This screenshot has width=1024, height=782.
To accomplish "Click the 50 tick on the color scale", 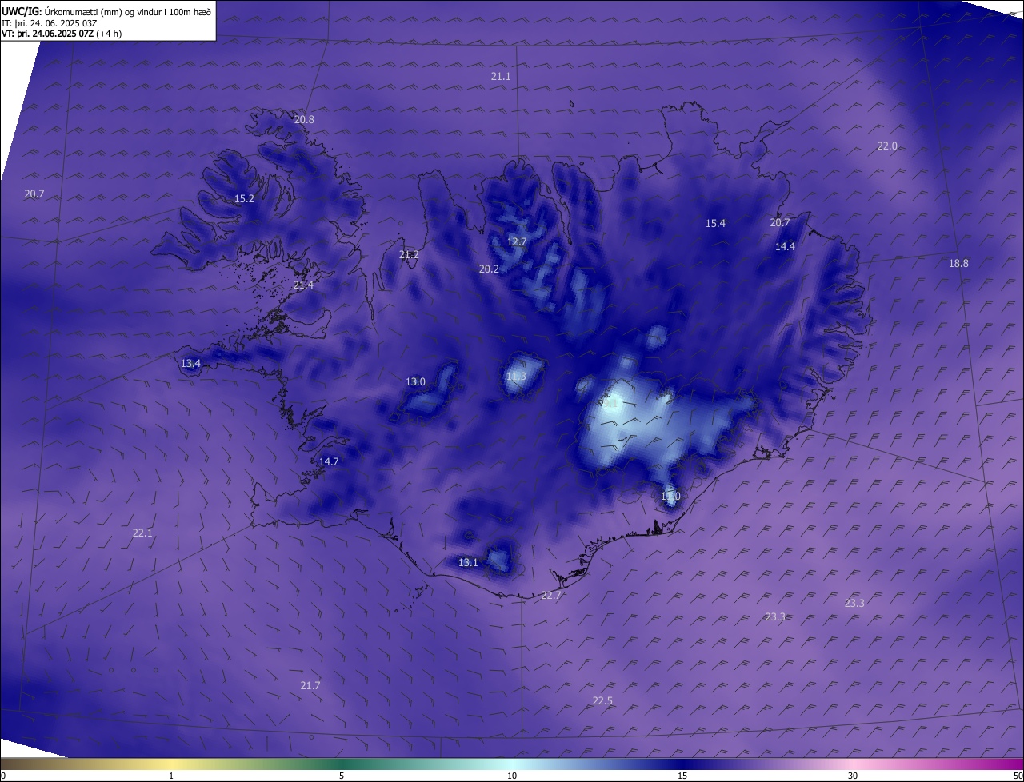I will click(1018, 776).
